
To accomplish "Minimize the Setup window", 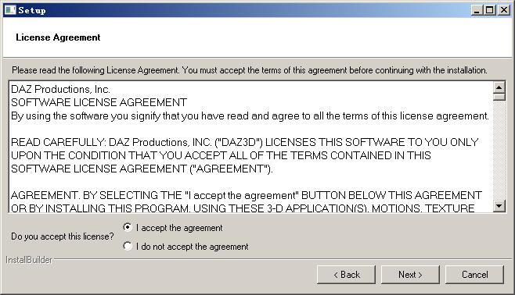I will tap(476, 10).
